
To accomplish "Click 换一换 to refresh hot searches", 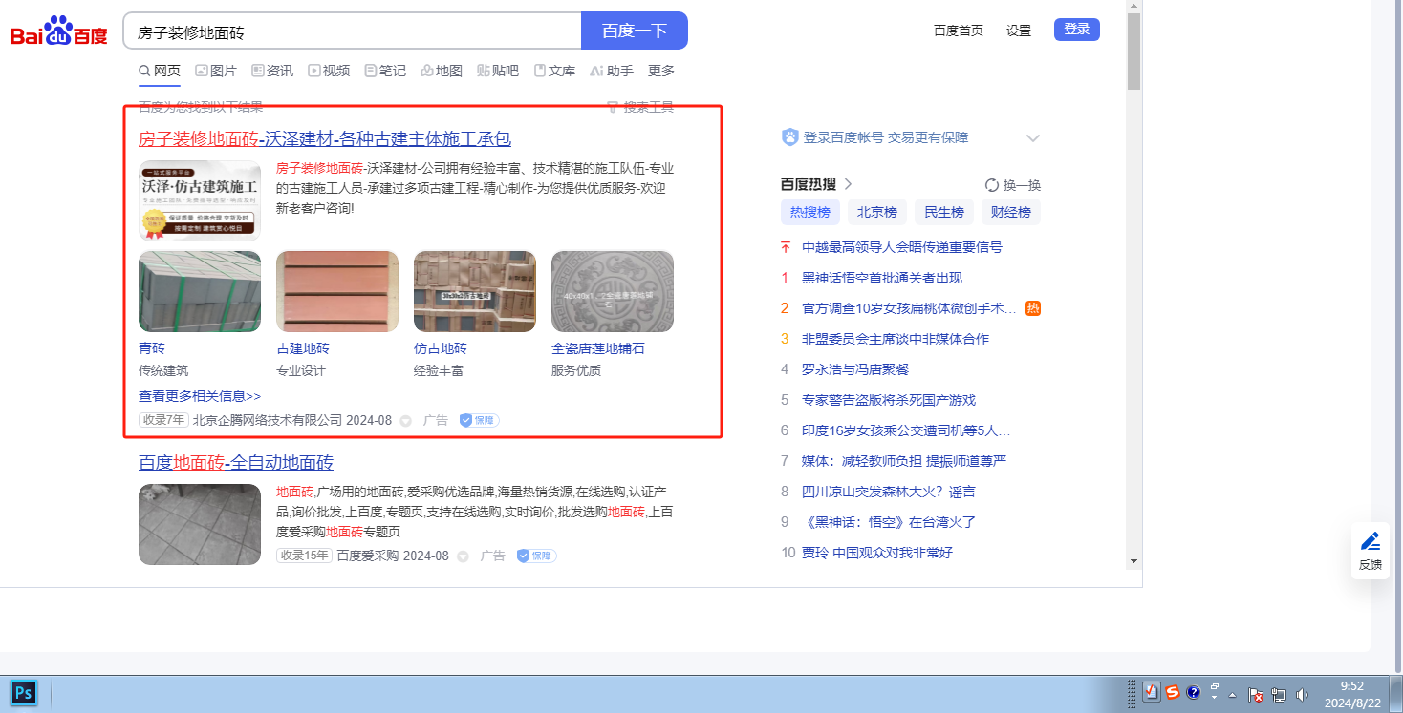I will [1013, 185].
